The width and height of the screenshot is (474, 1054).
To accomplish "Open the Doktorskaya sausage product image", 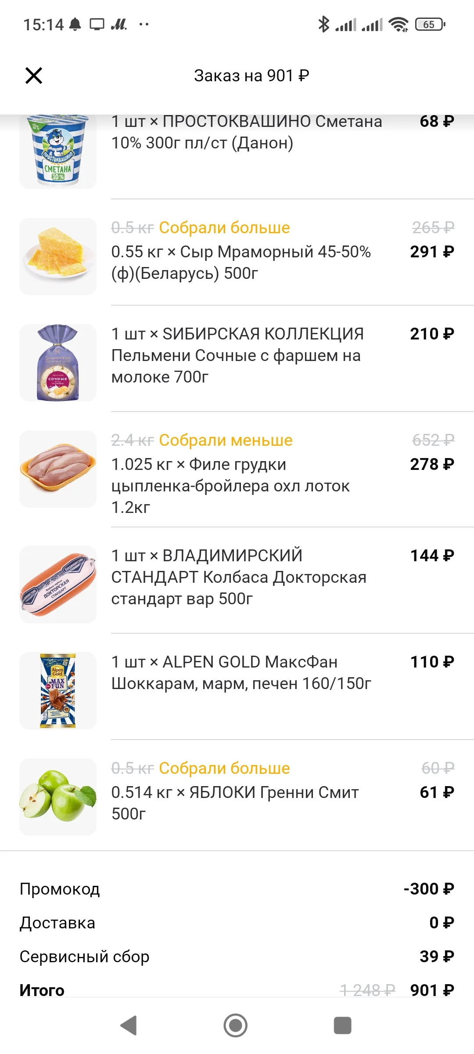I will (x=58, y=585).
